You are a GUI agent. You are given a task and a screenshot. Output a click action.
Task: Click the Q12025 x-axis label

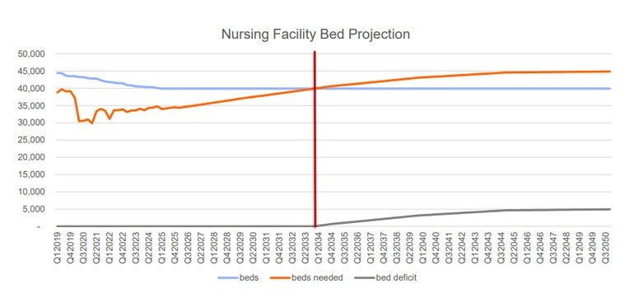pyautogui.click(x=161, y=248)
